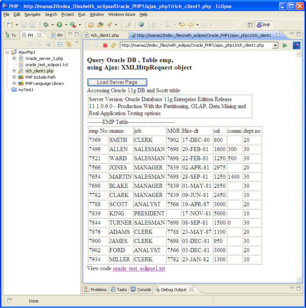Click table cell SMITH

(120, 140)
